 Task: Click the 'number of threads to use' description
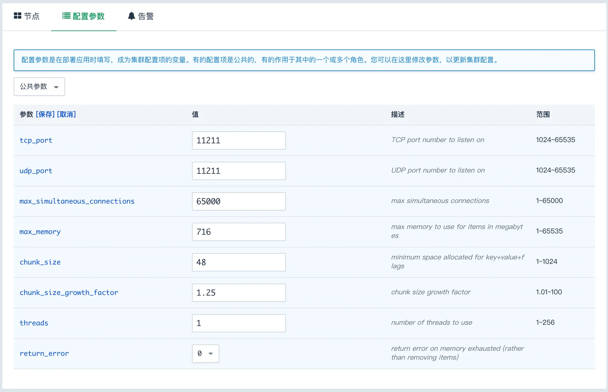(432, 323)
